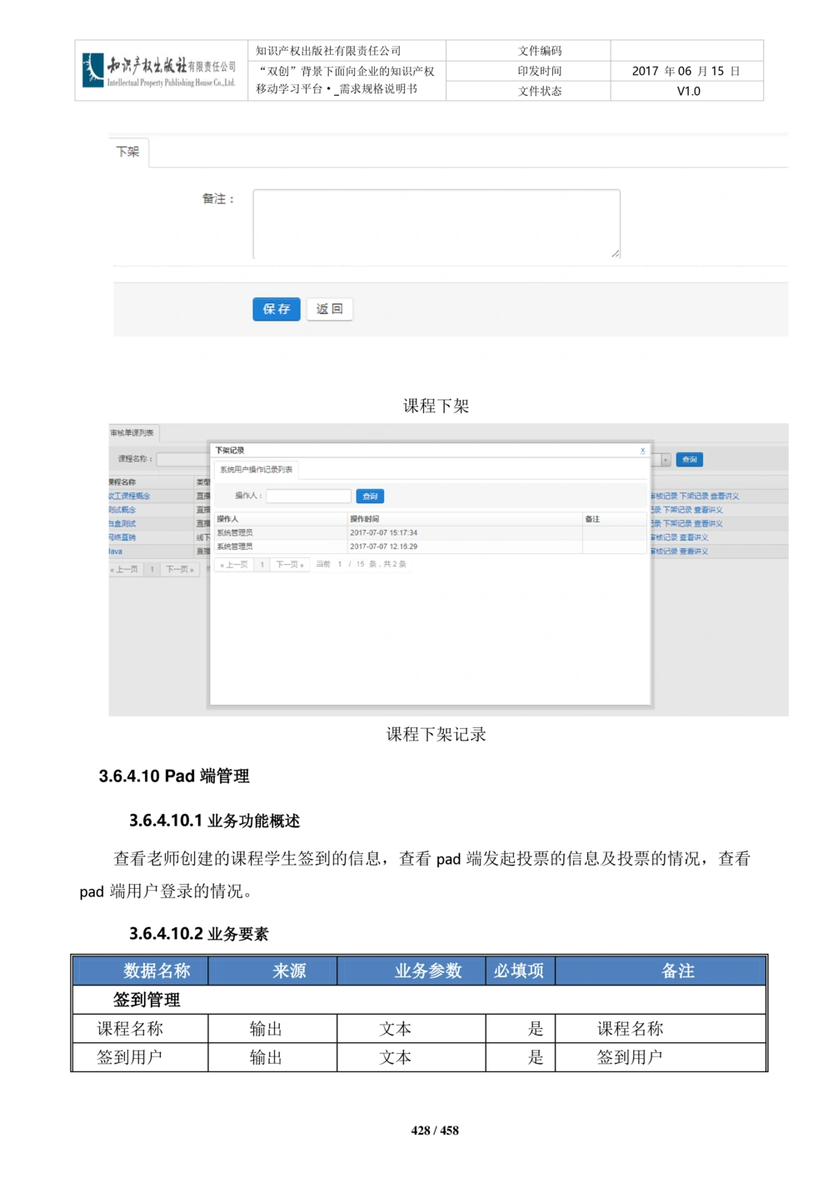Click inside the 操作人 input field
The height and width of the screenshot is (1178, 833).
click(x=308, y=496)
